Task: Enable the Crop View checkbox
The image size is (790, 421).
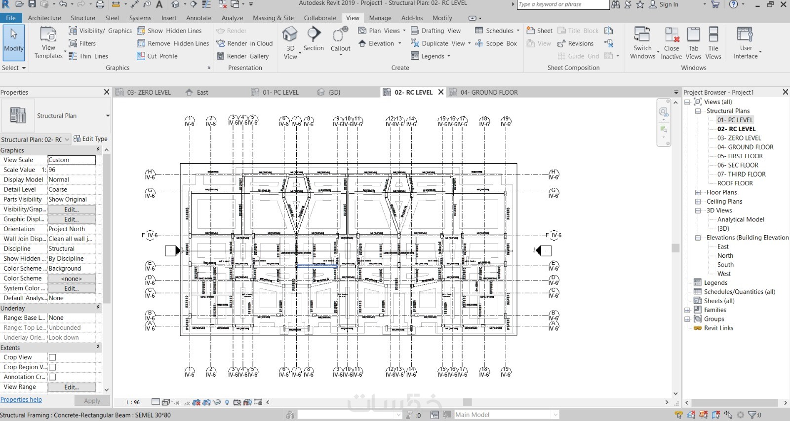Action: 52,357
